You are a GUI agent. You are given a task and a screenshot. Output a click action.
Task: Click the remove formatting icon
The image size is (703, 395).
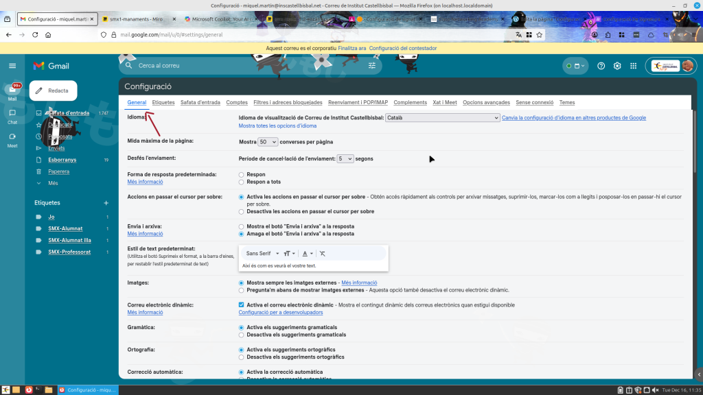click(322, 254)
